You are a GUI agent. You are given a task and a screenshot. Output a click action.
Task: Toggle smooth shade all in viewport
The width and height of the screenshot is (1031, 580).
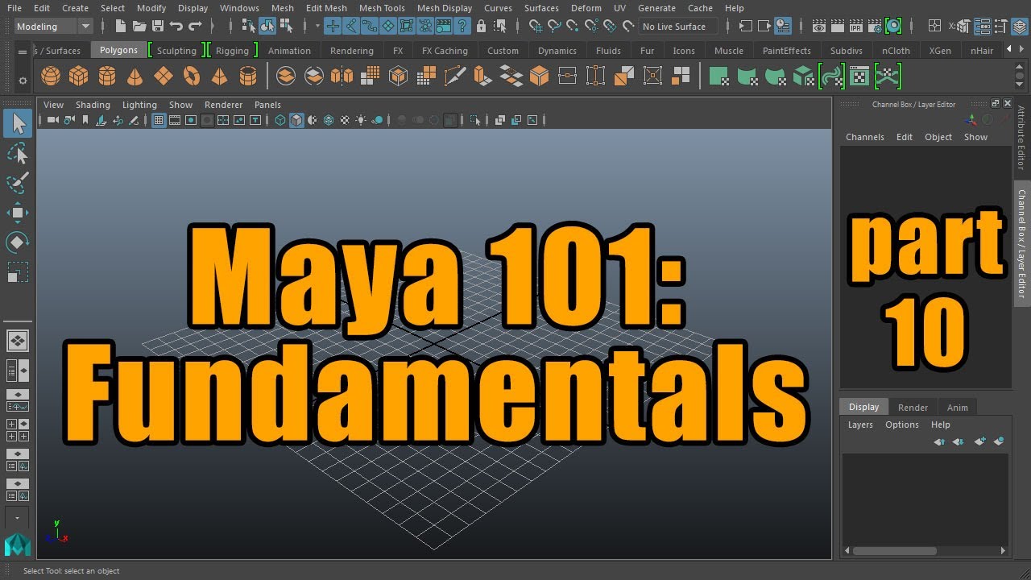tap(296, 120)
